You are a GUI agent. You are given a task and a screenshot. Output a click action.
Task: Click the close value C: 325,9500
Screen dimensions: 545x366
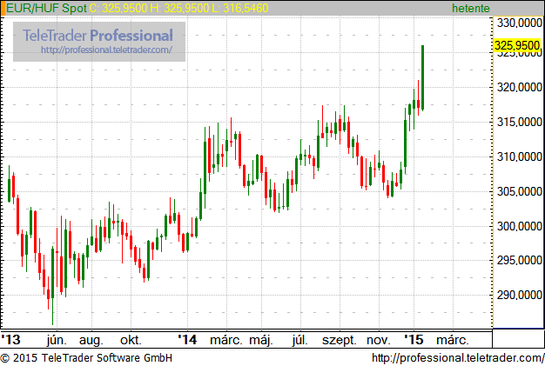118,8
